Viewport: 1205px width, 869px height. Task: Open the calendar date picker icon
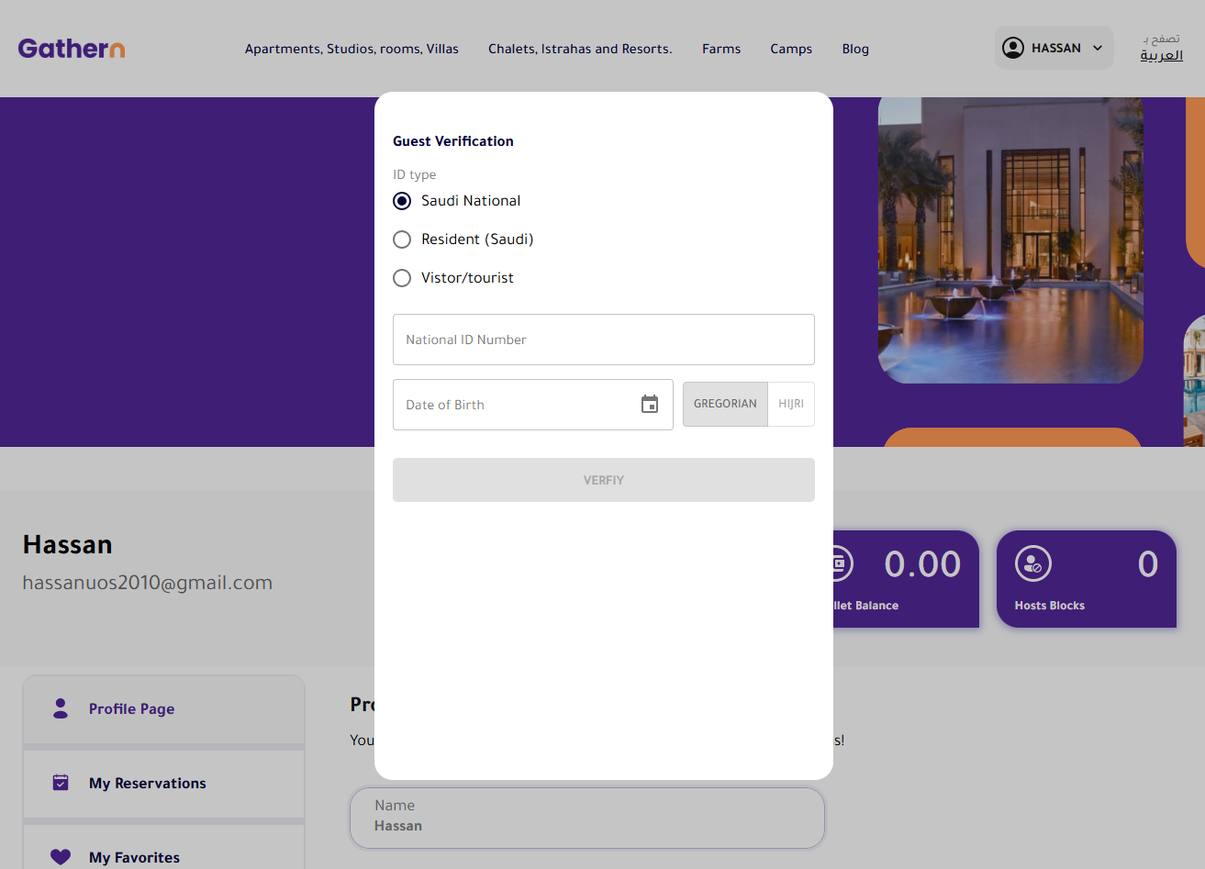tap(650, 405)
